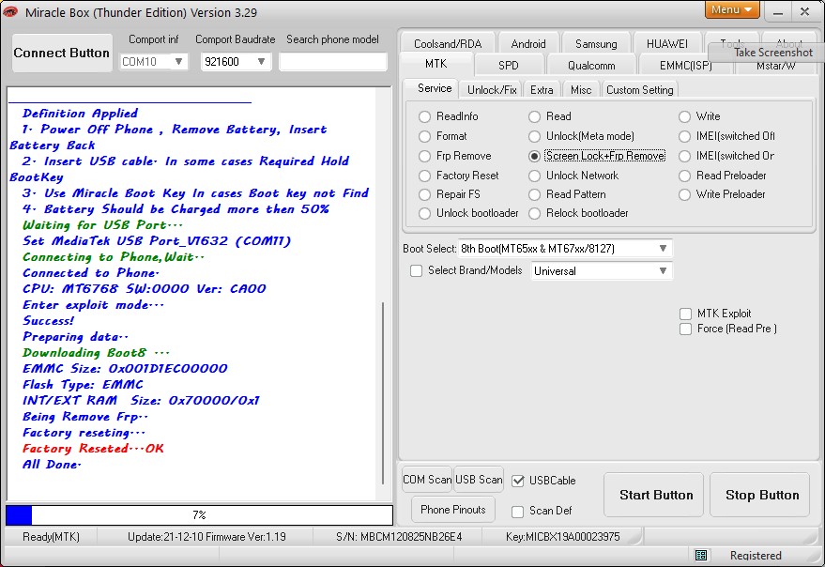Click the 'Factory Reseted...OK' log line
825x567 pixels.
pyautogui.click(x=93, y=449)
